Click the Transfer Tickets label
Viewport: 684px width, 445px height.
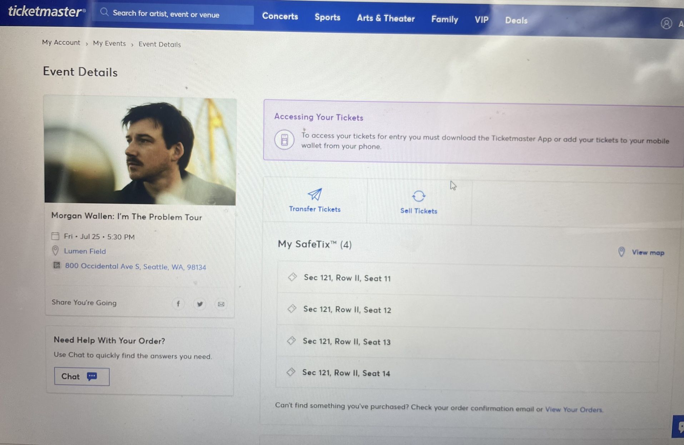(315, 209)
